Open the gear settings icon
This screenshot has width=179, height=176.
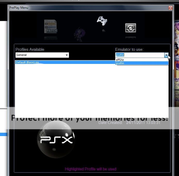click(131, 28)
